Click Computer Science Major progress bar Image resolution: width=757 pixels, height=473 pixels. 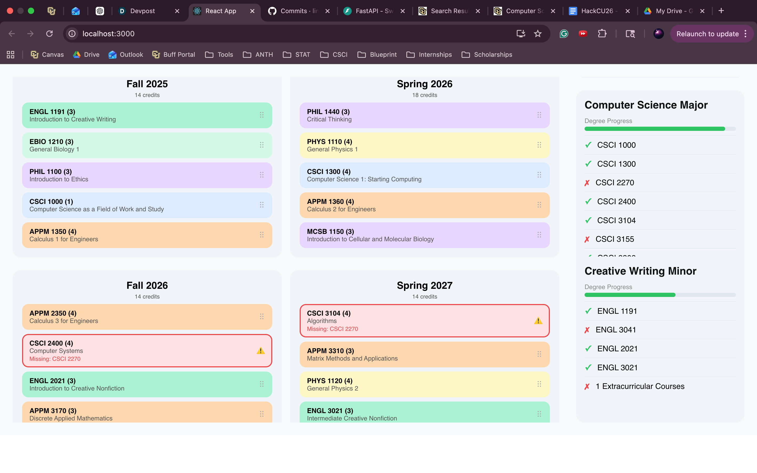(x=660, y=129)
